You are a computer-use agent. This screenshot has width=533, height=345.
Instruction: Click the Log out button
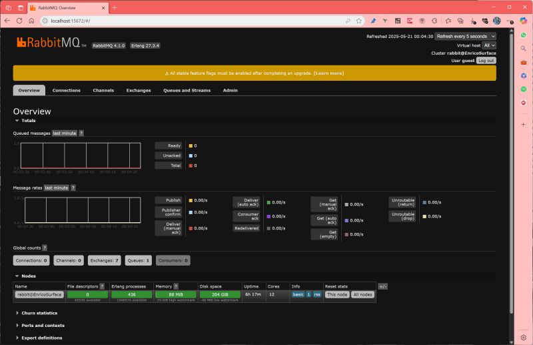tap(486, 61)
